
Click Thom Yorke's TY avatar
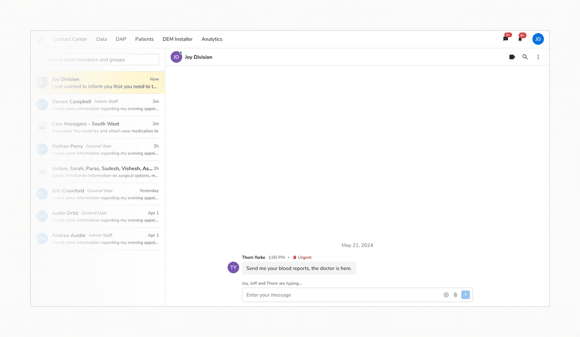pos(233,268)
